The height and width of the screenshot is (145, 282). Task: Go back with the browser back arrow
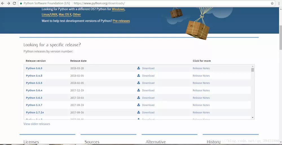(x=3, y=3)
